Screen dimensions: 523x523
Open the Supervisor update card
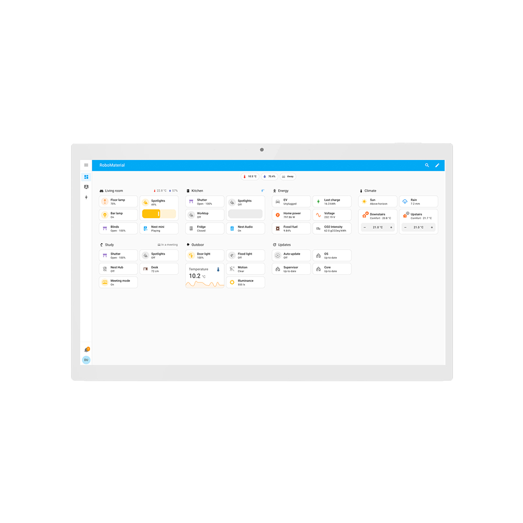point(291,269)
